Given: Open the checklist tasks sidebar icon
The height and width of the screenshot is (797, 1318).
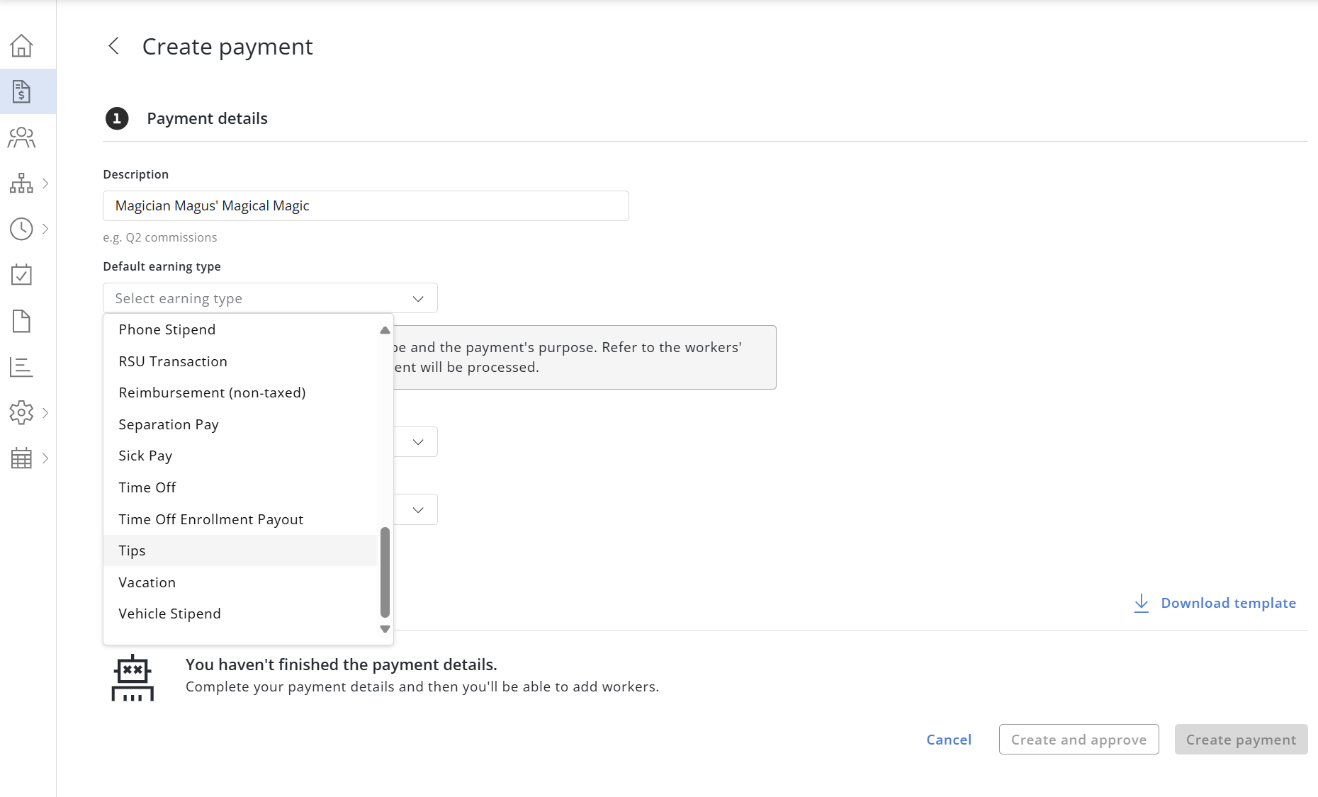Looking at the screenshot, I should pyautogui.click(x=21, y=275).
